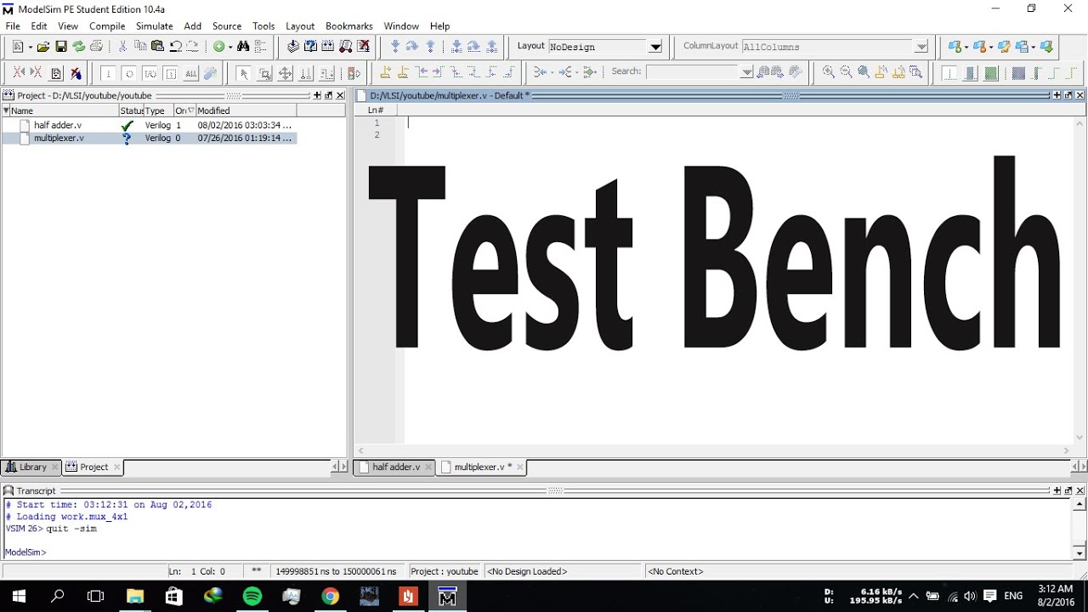Screen dimensions: 1088x612
Task: Close the multiplexer.v editor tab
Action: [x=520, y=467]
